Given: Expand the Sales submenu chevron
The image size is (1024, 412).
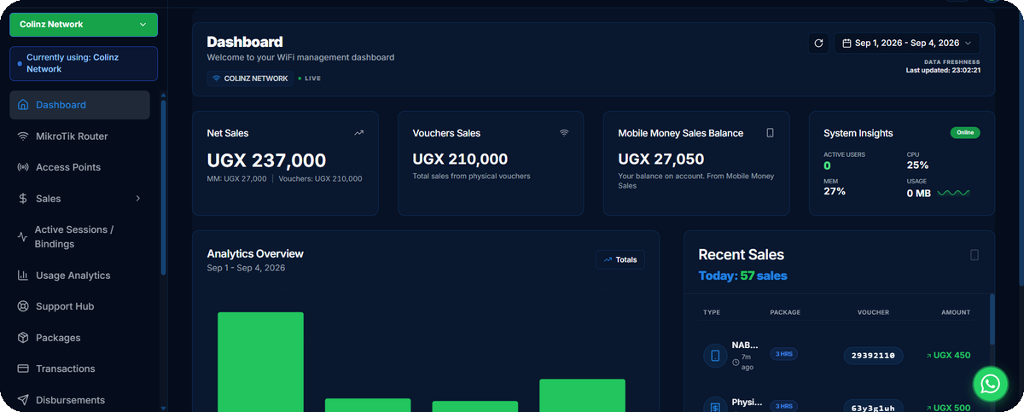Looking at the screenshot, I should click(x=138, y=199).
